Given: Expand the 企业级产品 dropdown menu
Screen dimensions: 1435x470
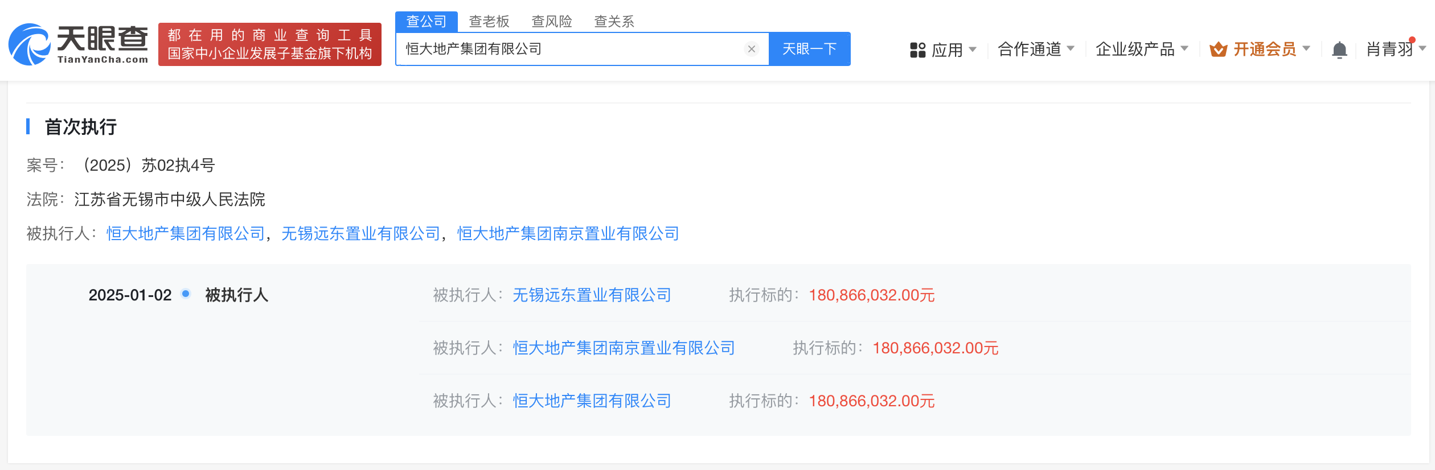Looking at the screenshot, I should pyautogui.click(x=1142, y=50).
